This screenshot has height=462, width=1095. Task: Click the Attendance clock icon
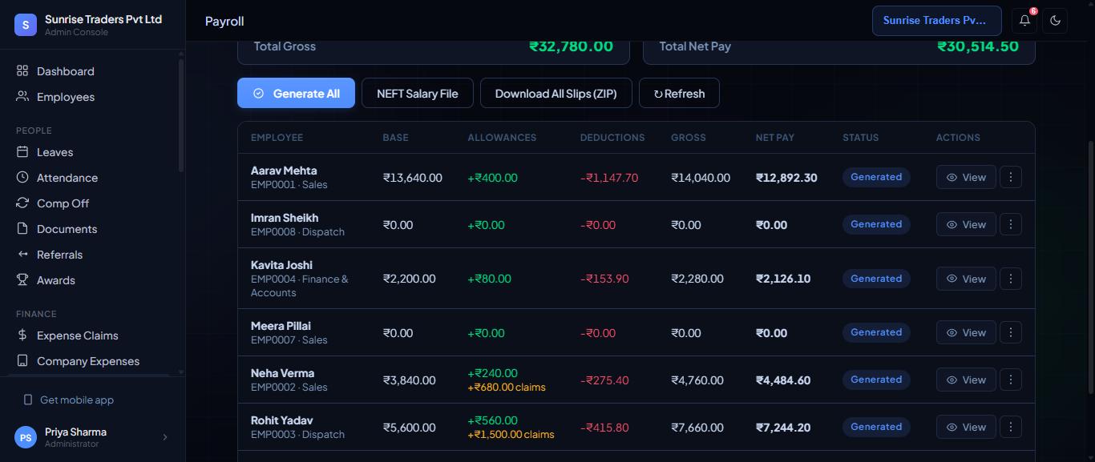22,178
